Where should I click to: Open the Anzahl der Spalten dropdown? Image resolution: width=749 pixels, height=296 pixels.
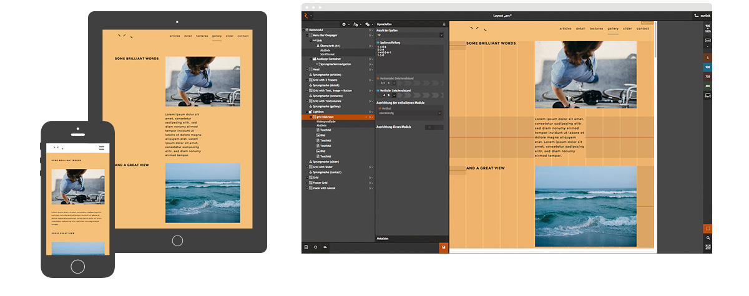409,35
